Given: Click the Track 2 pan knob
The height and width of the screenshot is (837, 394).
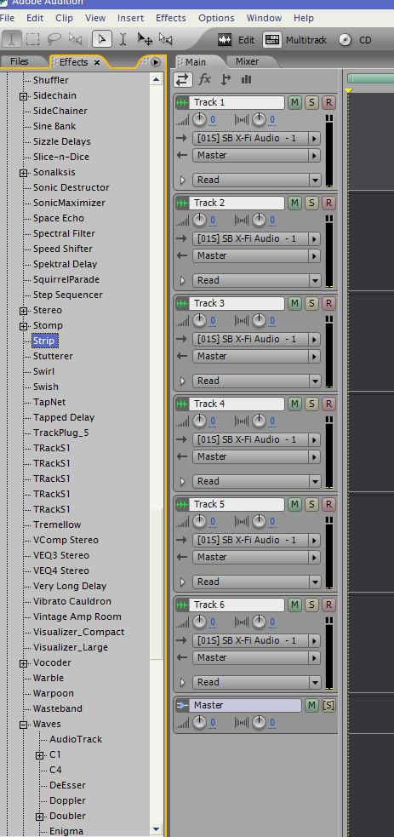Looking at the screenshot, I should tap(259, 220).
